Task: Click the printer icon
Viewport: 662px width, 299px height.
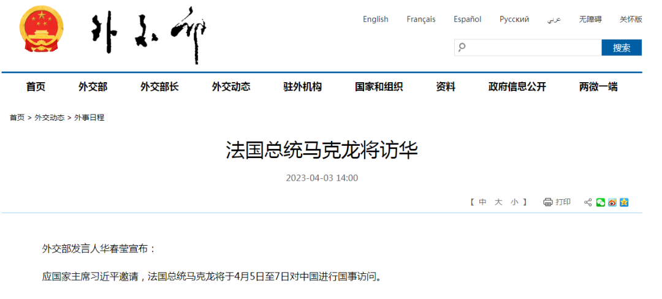Action: pos(547,202)
